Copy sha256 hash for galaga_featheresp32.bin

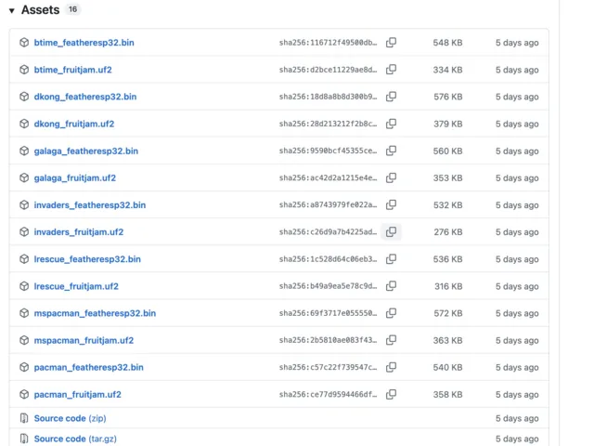coord(391,151)
